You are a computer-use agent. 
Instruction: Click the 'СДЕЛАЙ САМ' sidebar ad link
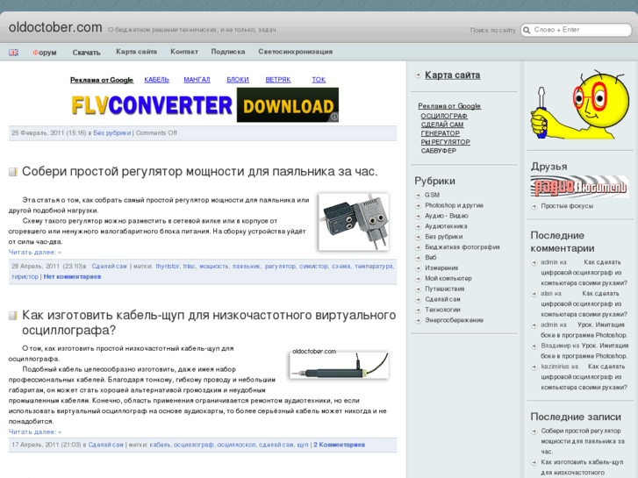tap(442, 125)
